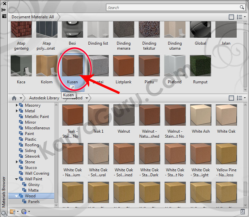The height and width of the screenshot is (217, 249).
Task: Open the view options dropdown for document materials
Action: pos(241,17)
